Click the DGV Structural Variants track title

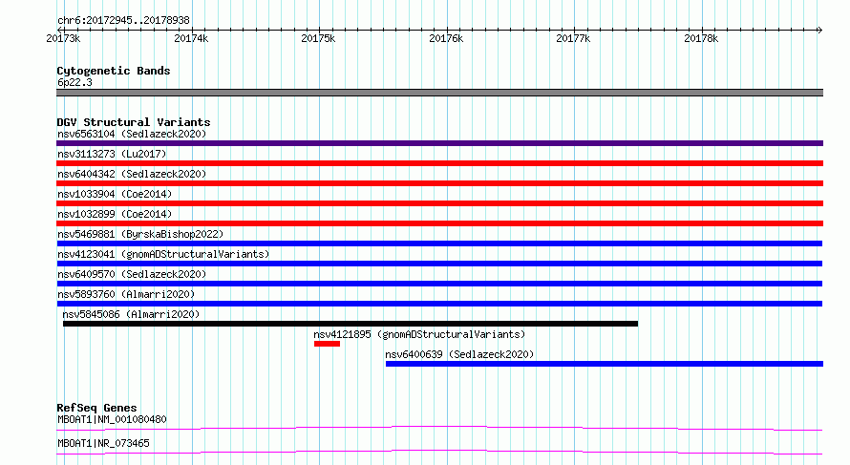(134, 122)
